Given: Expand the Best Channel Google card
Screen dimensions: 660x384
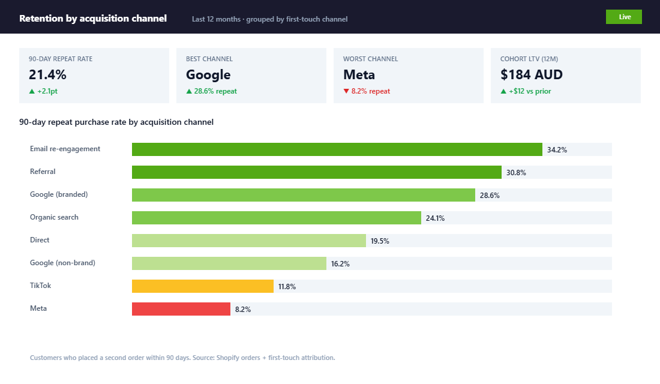Looking at the screenshot, I should point(251,75).
